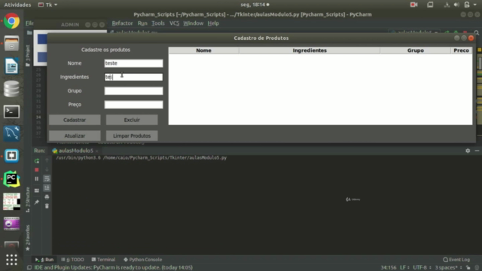This screenshot has width=482, height=271.
Task: Open the 1: Project side tab
Action: pyautogui.click(x=28, y=55)
